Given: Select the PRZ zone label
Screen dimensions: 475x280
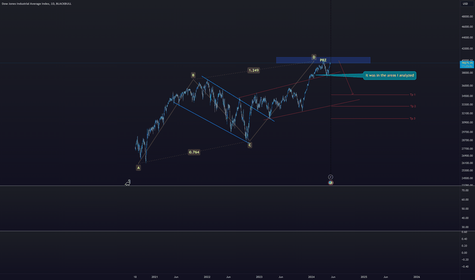Looking at the screenshot, I should point(323,60).
